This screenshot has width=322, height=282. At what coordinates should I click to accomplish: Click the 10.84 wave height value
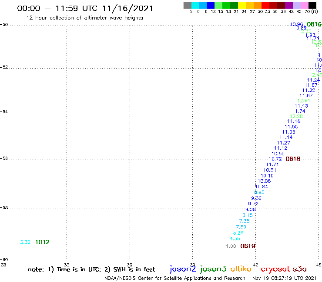pos(262,187)
